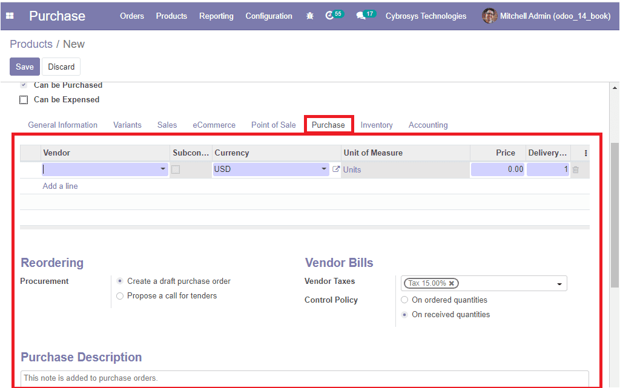
Task: Open the currency external link icon
Action: 336,169
